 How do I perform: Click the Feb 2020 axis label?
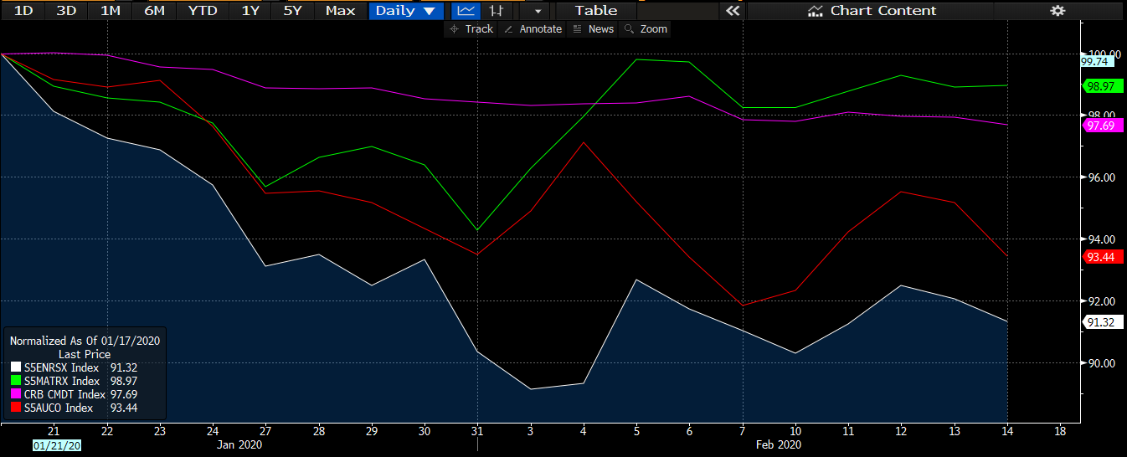pyautogui.click(x=777, y=445)
